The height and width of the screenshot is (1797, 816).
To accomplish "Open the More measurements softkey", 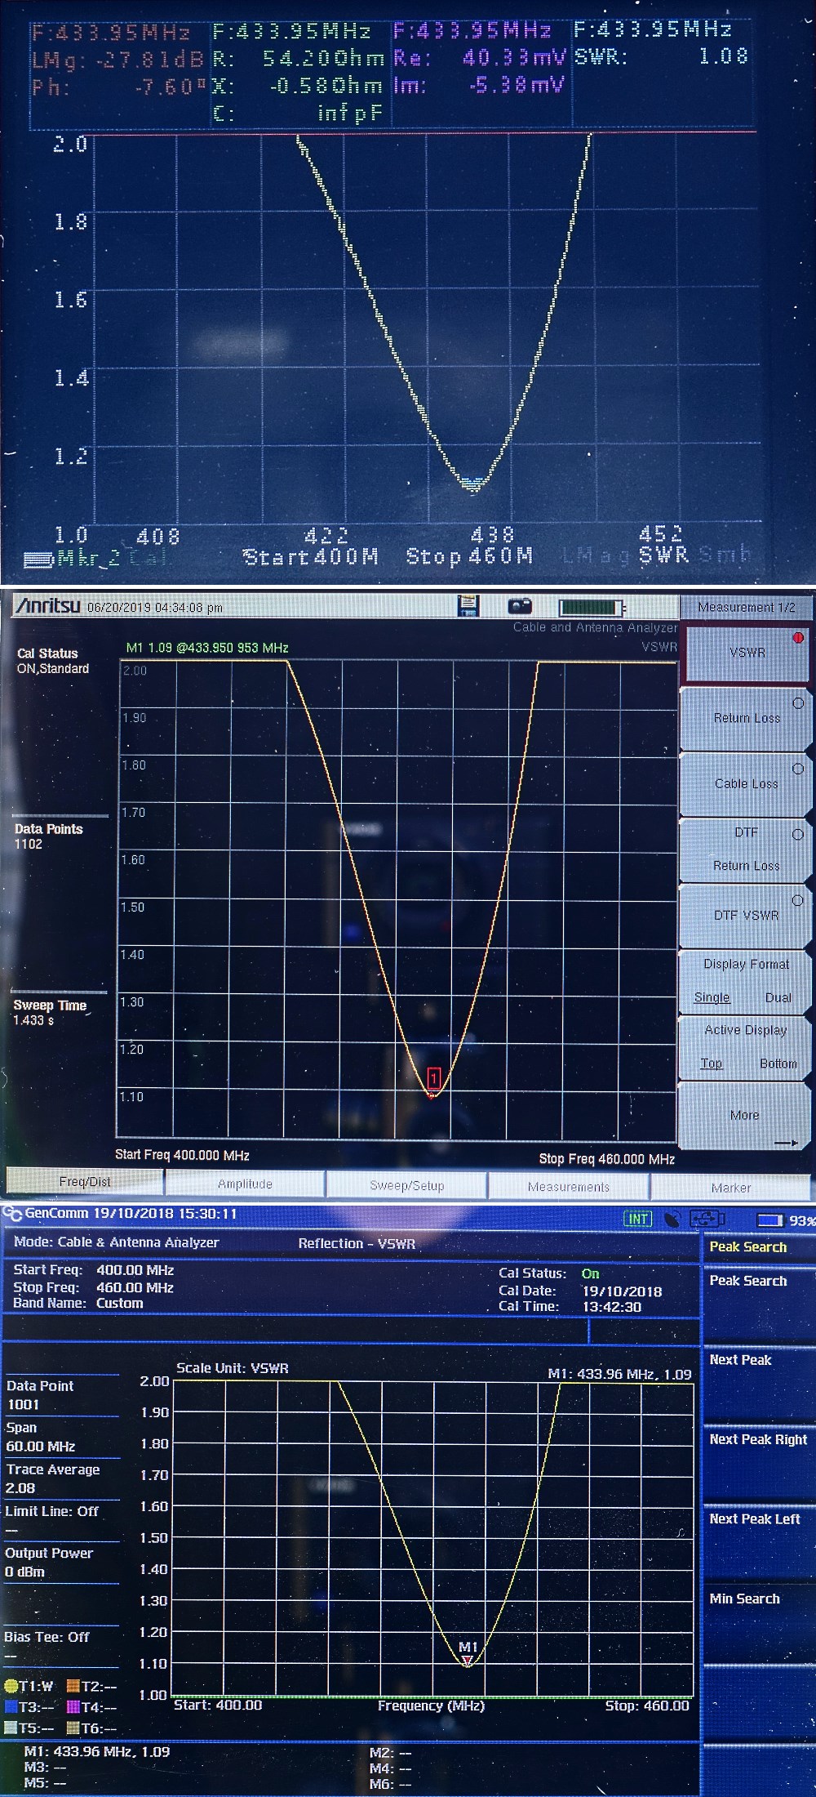I will click(x=746, y=1116).
